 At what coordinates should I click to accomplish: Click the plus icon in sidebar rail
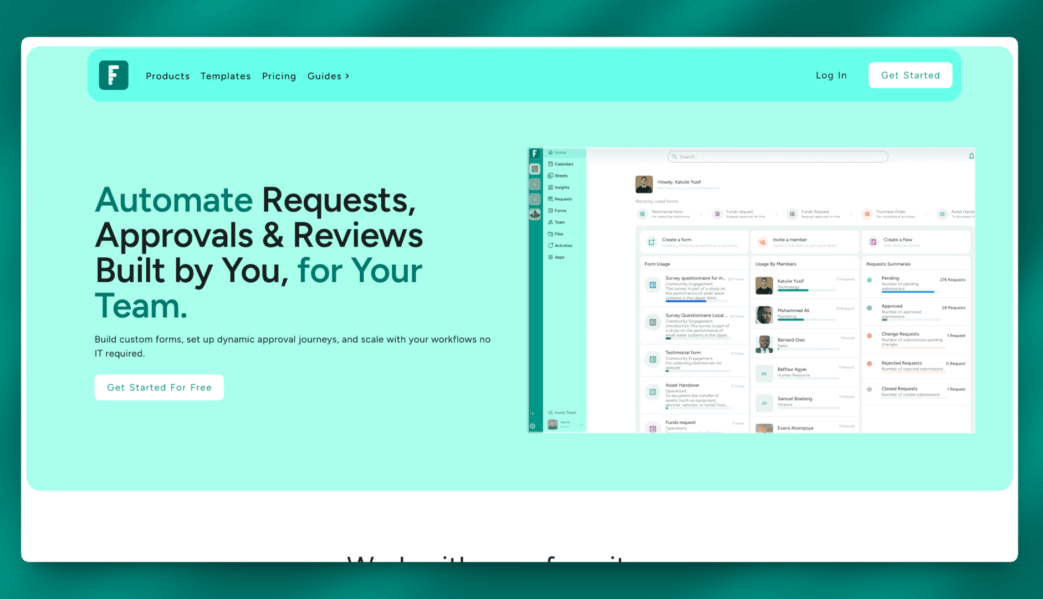click(x=533, y=413)
